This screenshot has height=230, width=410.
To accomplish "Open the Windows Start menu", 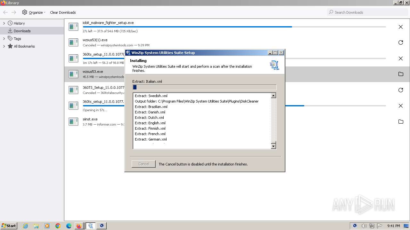I will [9, 226].
